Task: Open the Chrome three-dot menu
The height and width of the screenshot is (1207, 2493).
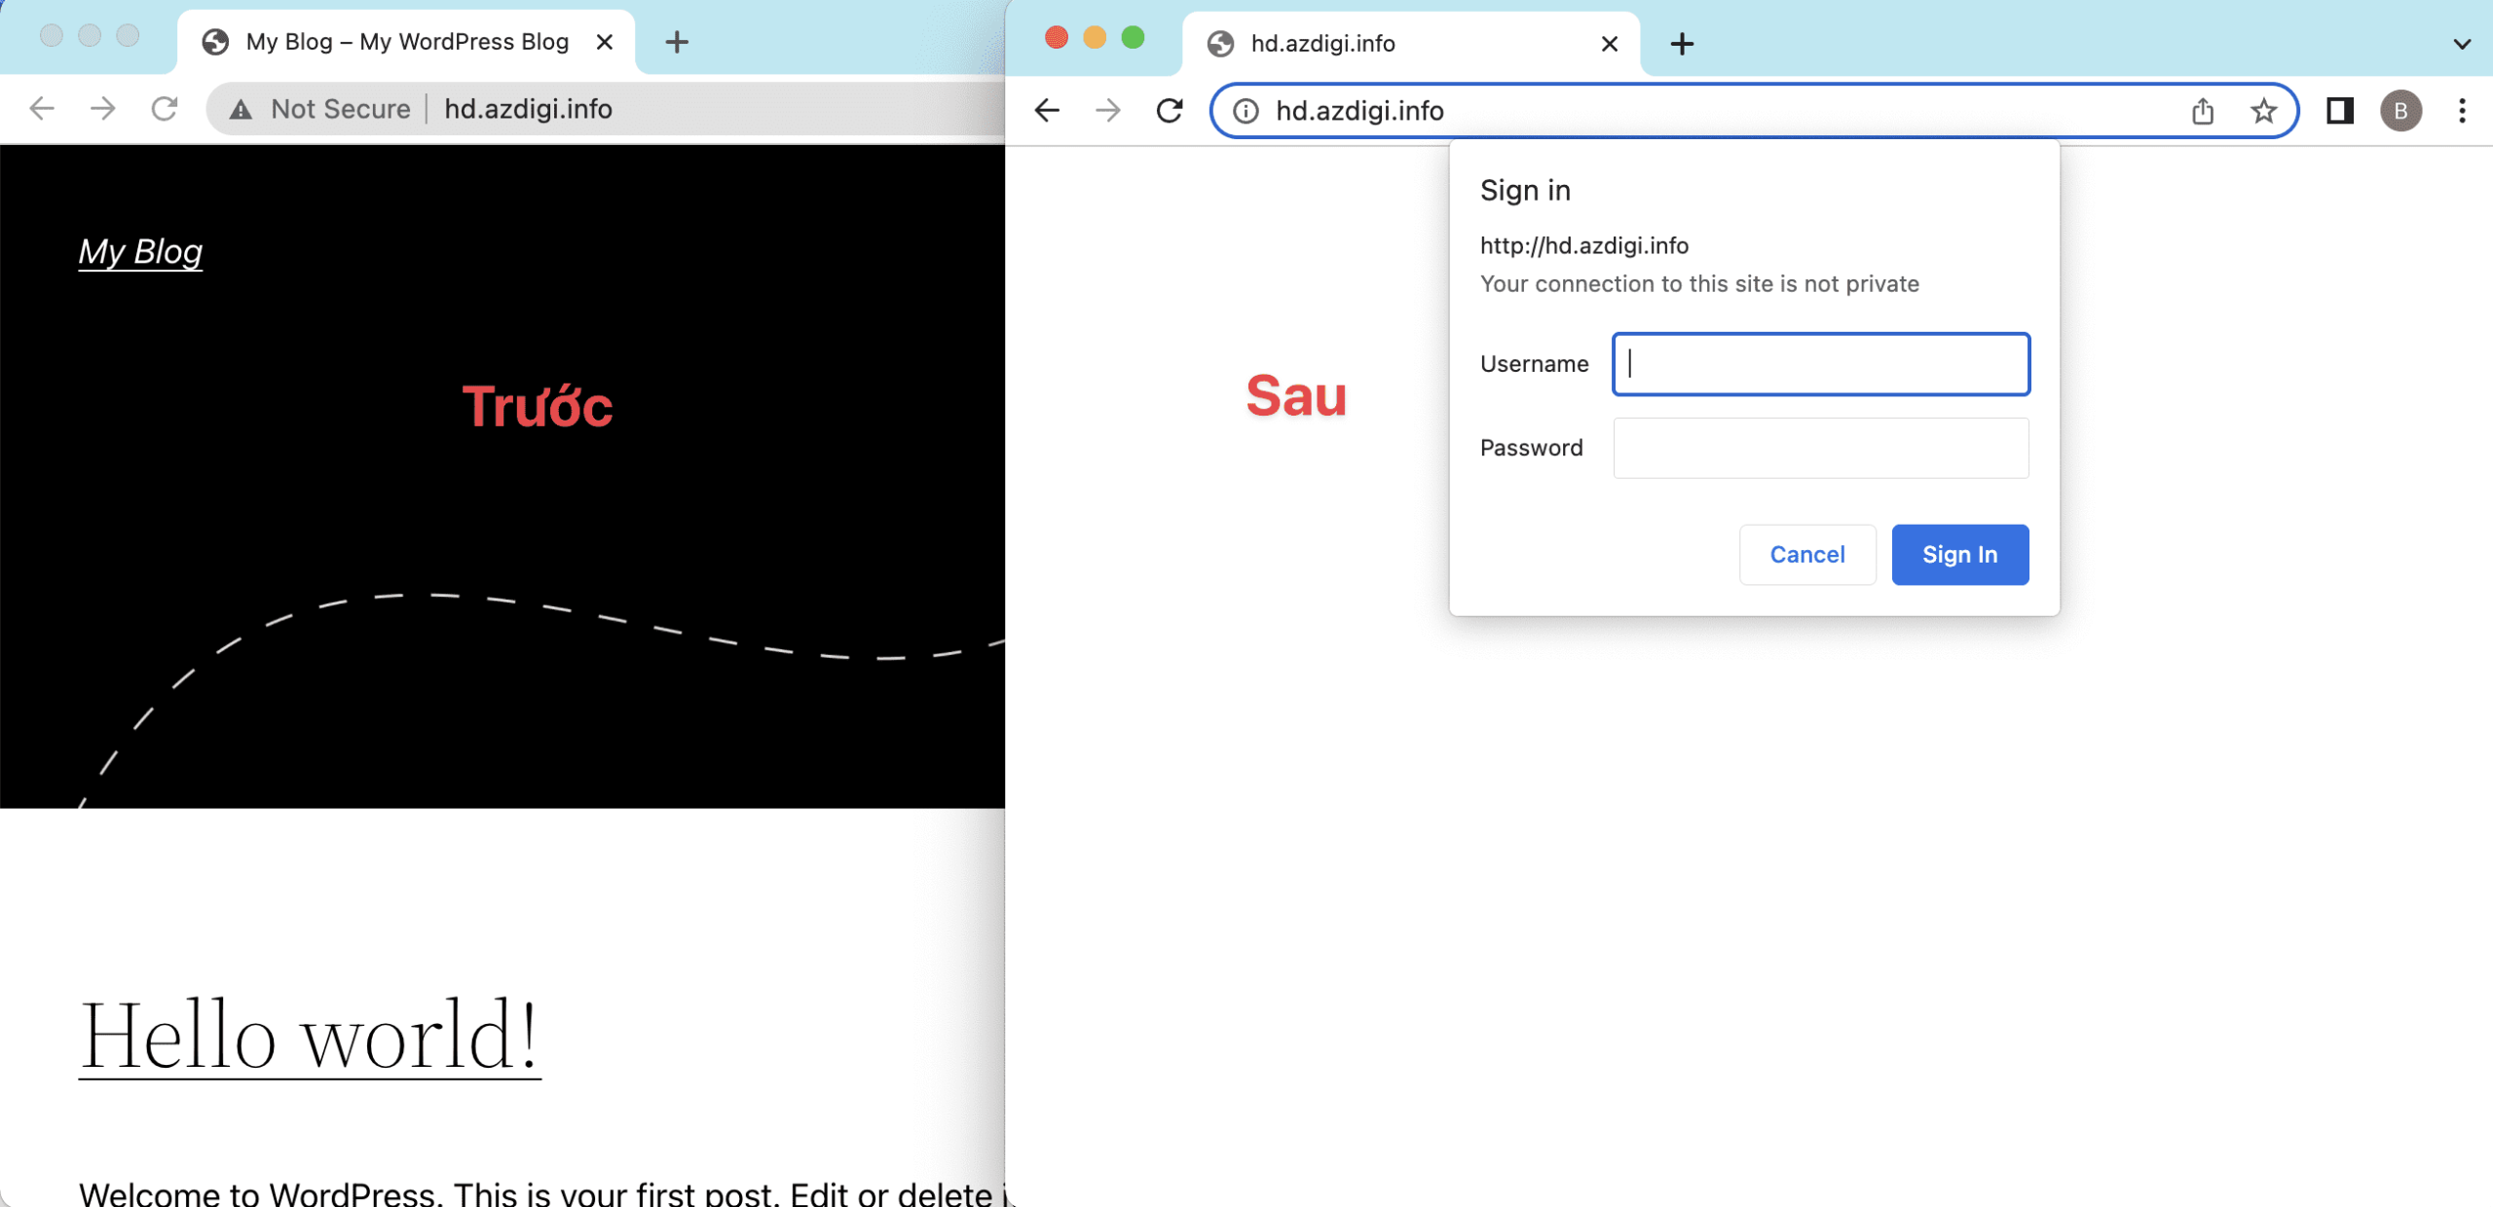Action: point(2464,111)
